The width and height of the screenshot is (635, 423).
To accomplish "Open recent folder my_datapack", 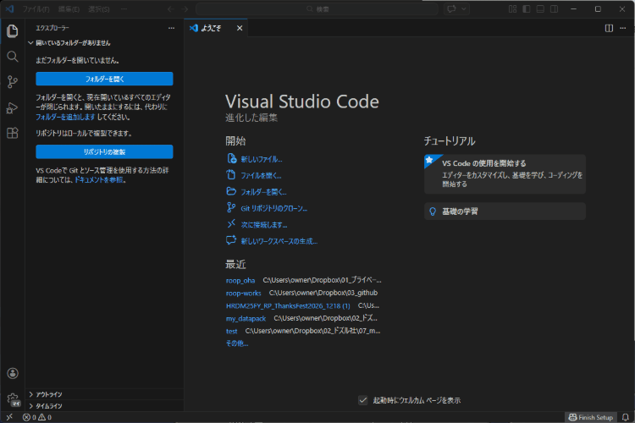I will (x=246, y=319).
